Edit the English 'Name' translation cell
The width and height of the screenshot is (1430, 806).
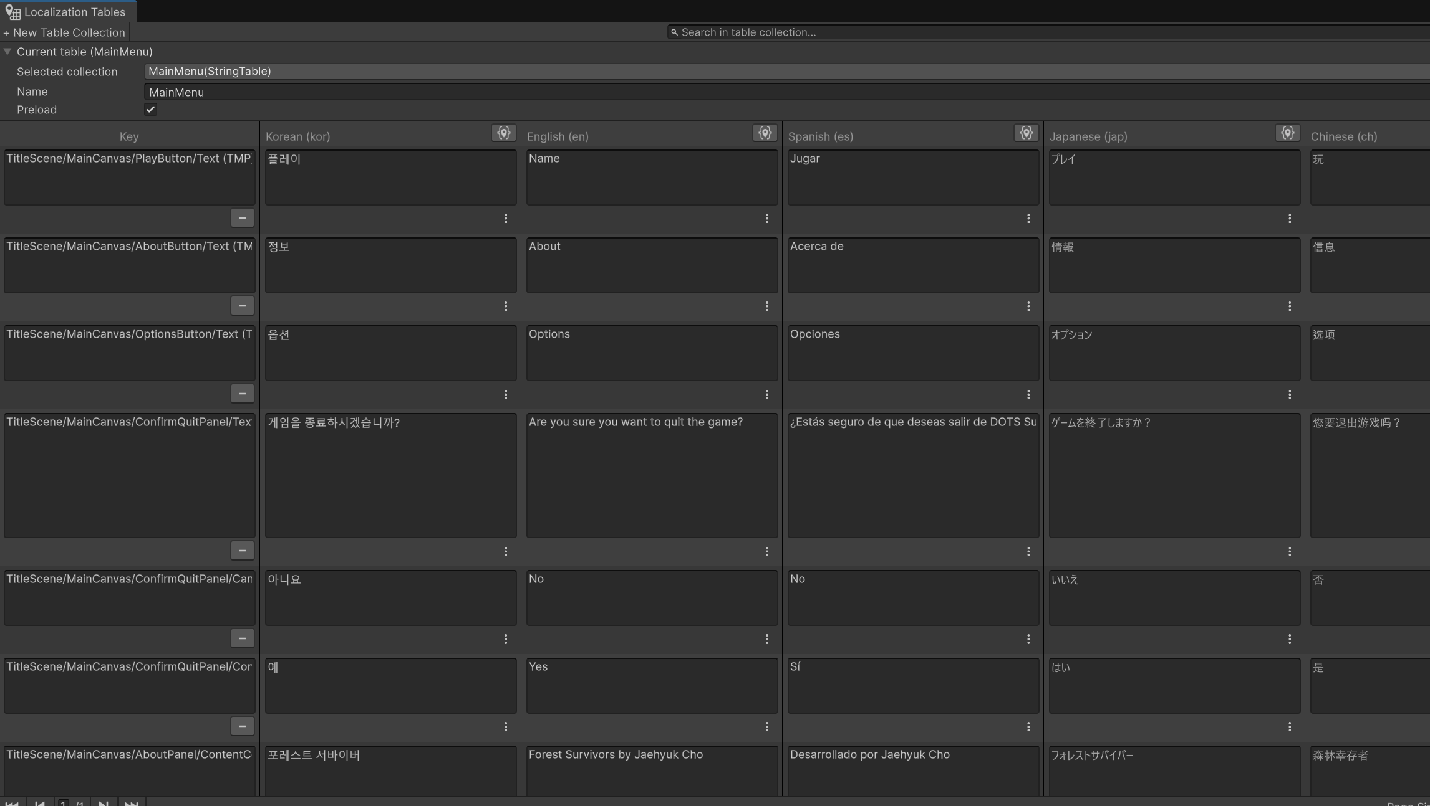[x=652, y=178]
